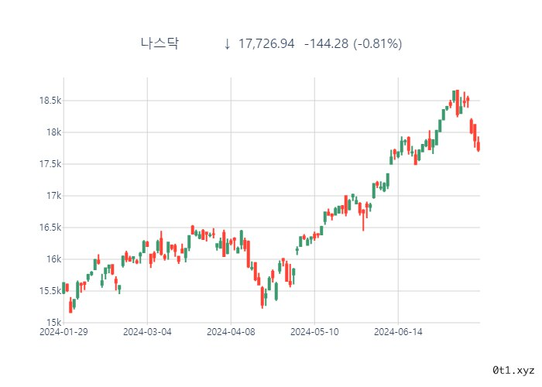542x387 pixels.
Task: Select the index value 17,726.94
Action: coord(266,43)
